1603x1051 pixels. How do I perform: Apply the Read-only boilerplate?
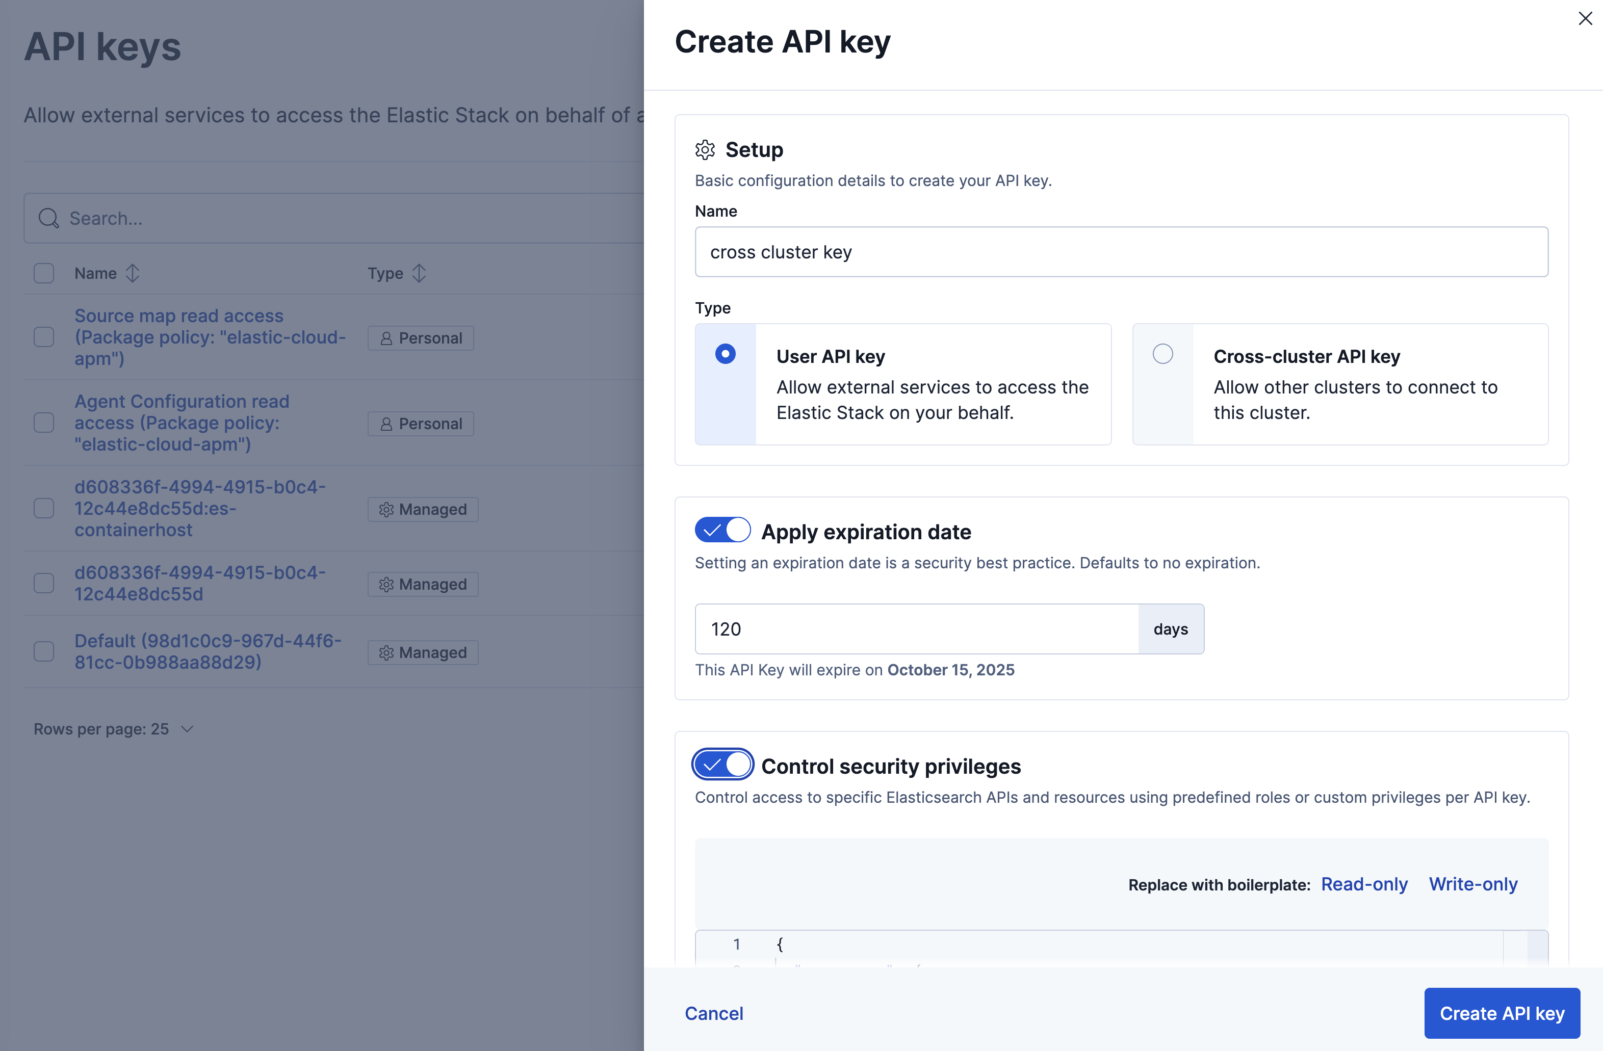click(1364, 884)
